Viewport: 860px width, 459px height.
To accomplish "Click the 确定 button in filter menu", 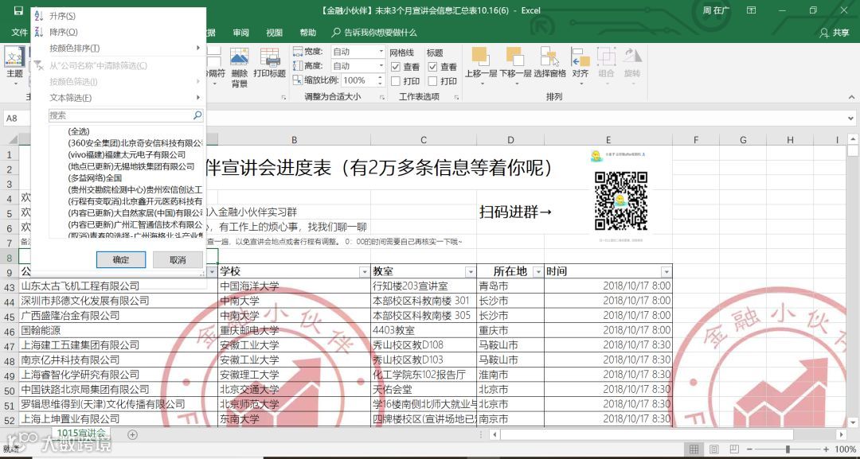I will pyautogui.click(x=121, y=259).
